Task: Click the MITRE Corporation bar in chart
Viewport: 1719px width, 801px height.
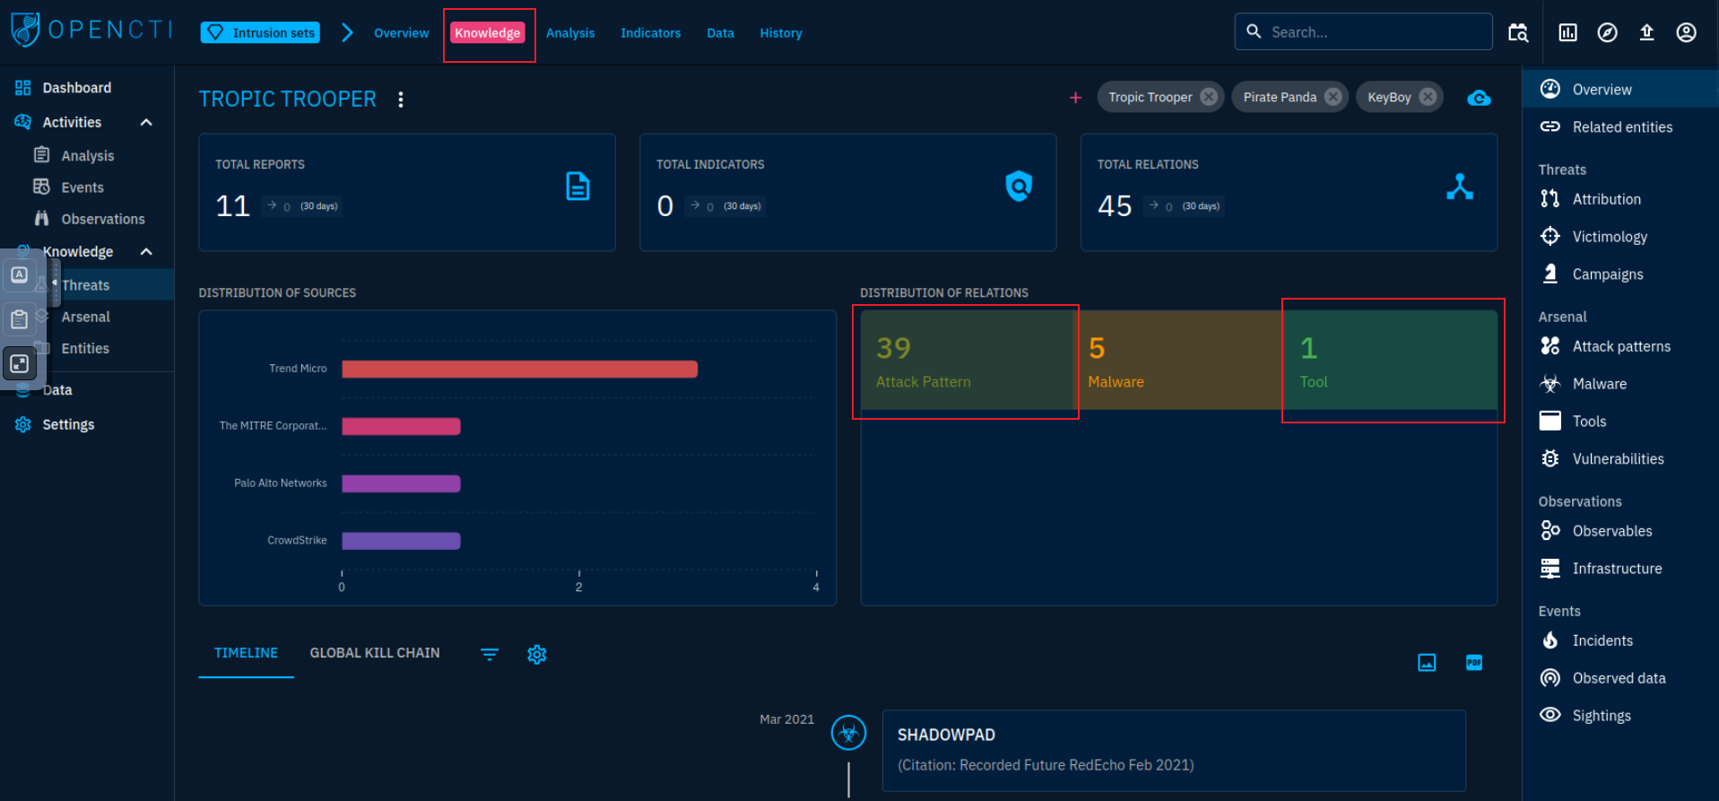Action: pos(401,426)
